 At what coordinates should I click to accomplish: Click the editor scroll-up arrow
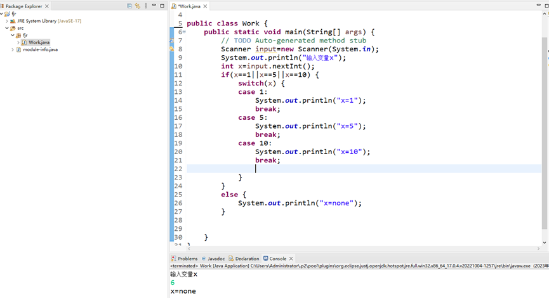[x=544, y=14]
